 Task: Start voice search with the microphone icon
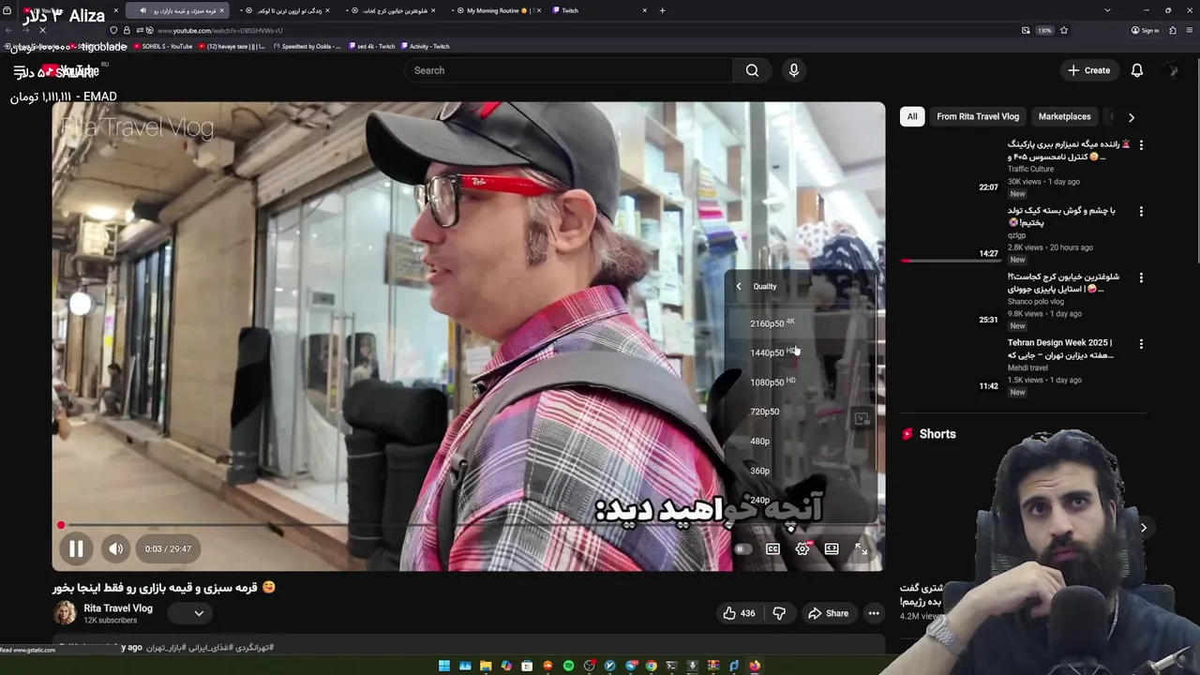(794, 70)
